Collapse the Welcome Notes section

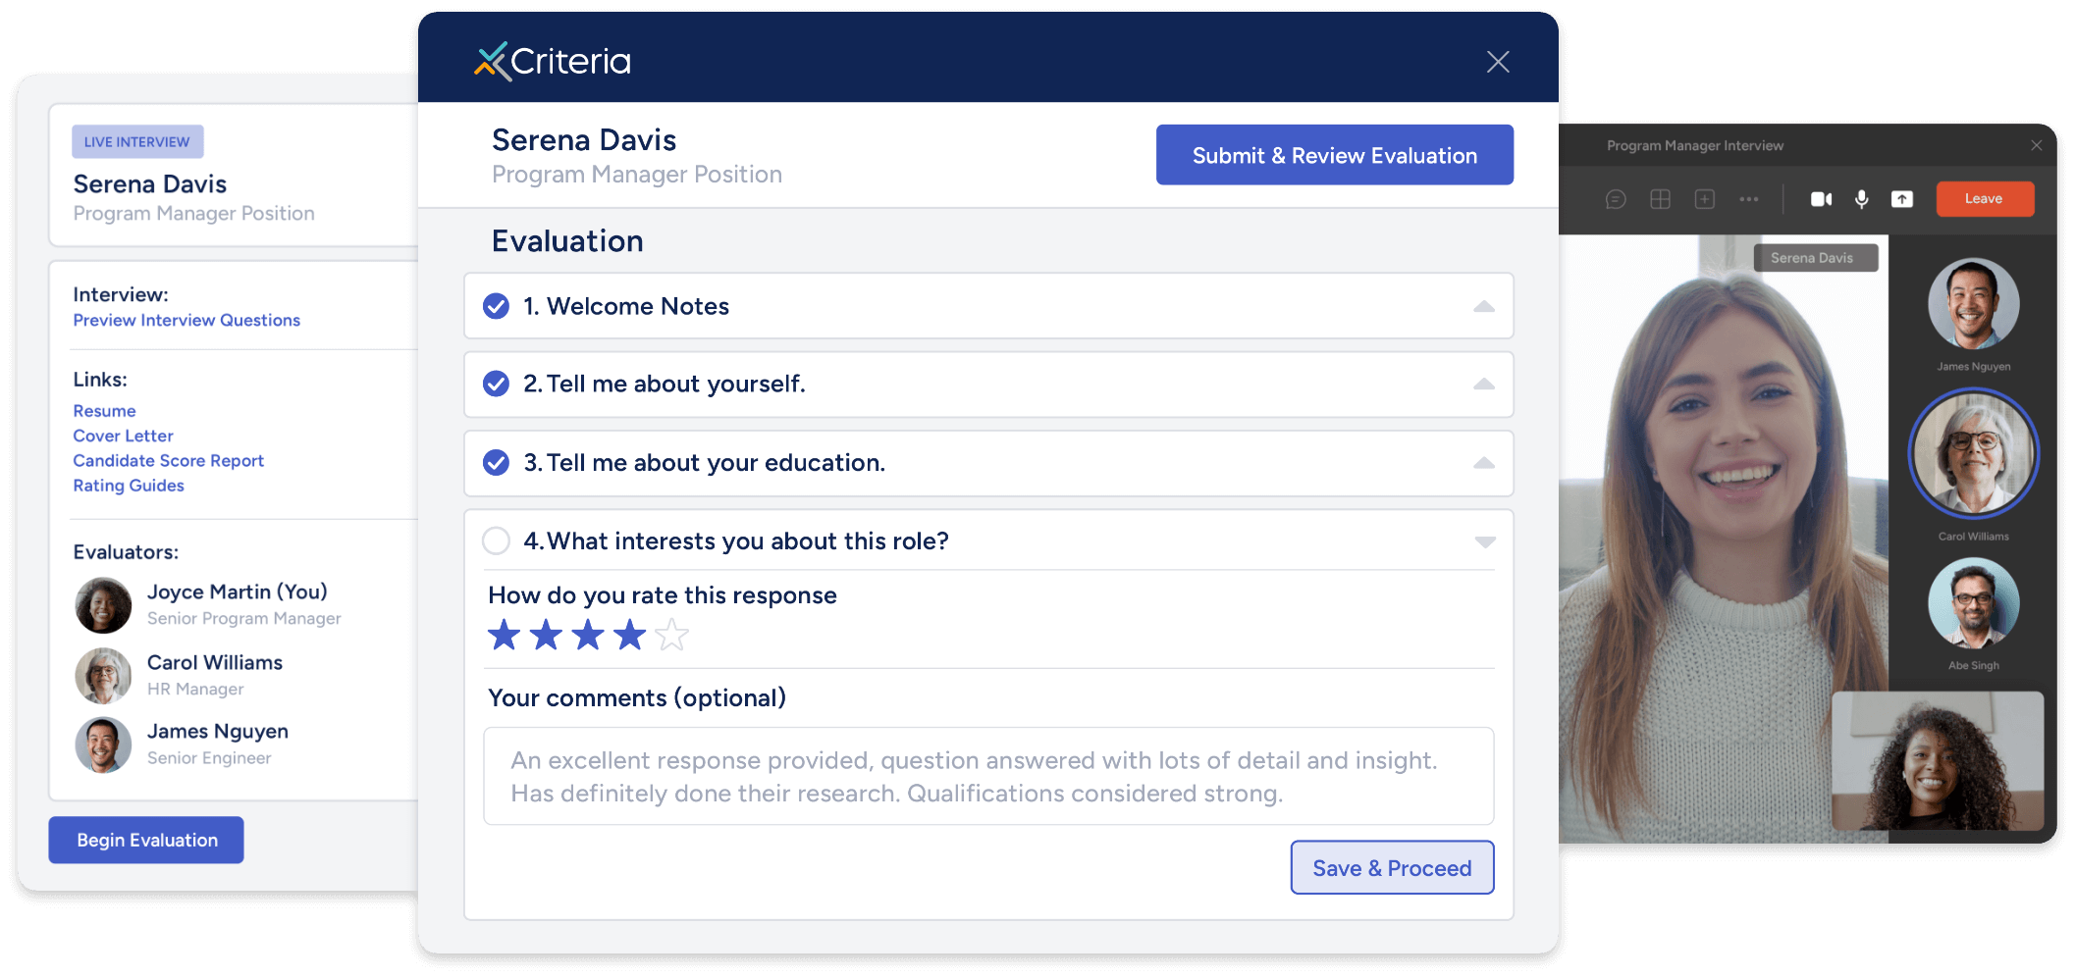(1485, 305)
